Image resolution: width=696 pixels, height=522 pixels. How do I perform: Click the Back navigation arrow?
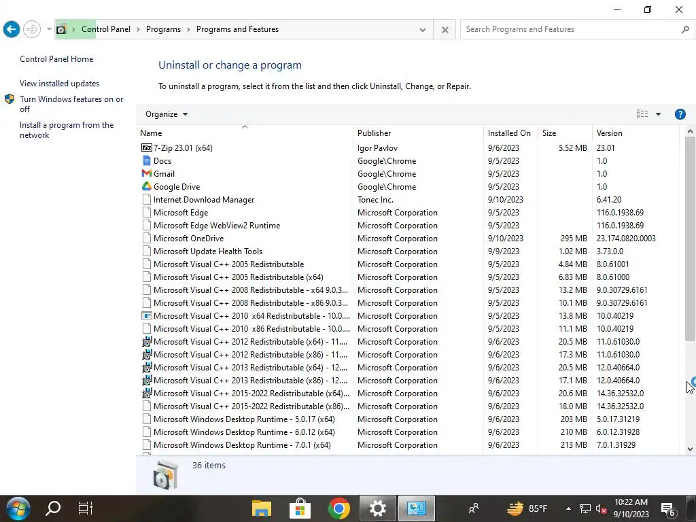pyautogui.click(x=11, y=30)
